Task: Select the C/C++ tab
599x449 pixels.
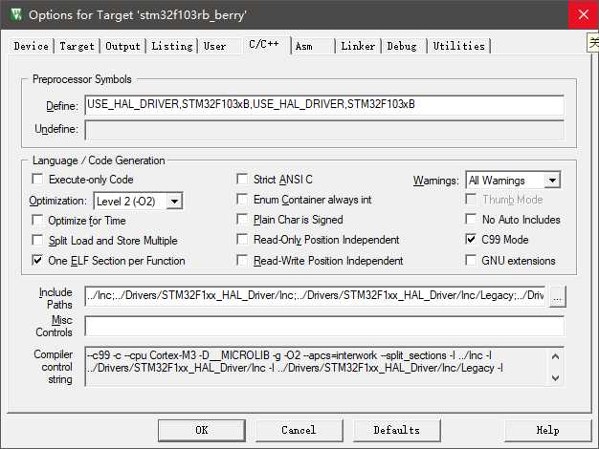Action: [x=264, y=44]
